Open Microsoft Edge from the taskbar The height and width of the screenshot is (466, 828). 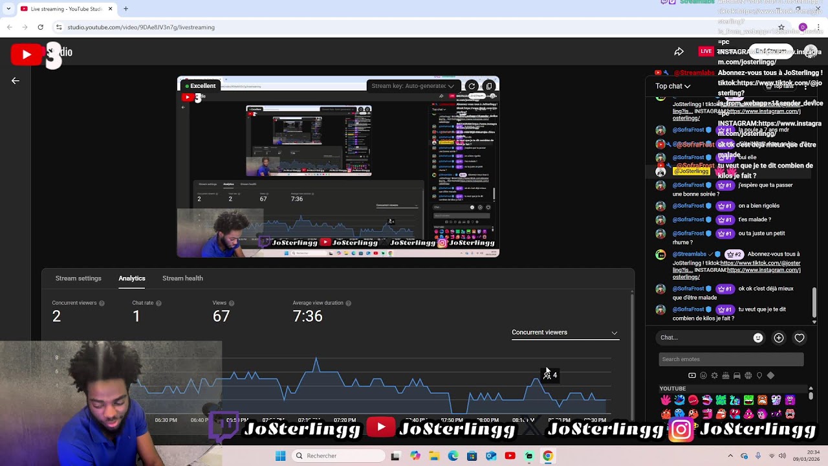click(x=453, y=456)
